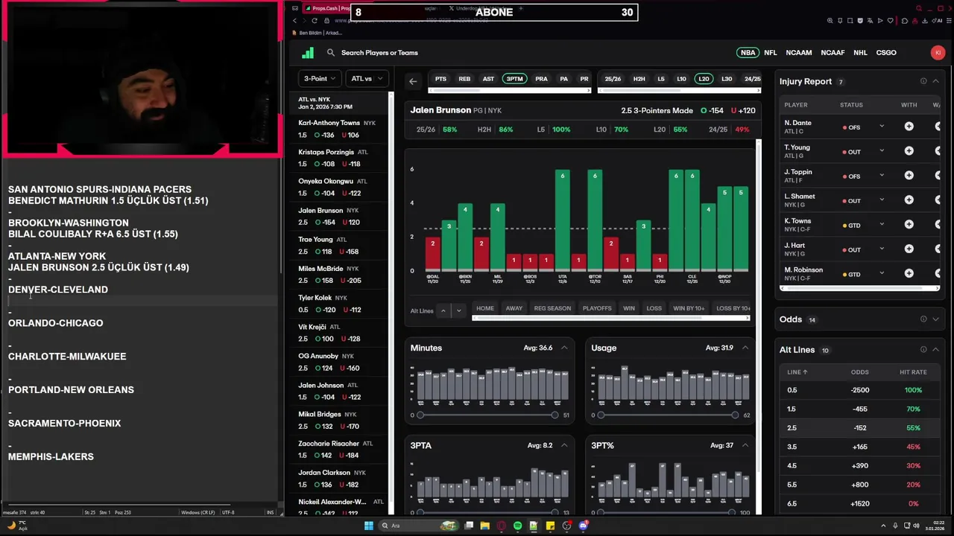Select the PTS stat tab
954x536 pixels.
pos(441,79)
